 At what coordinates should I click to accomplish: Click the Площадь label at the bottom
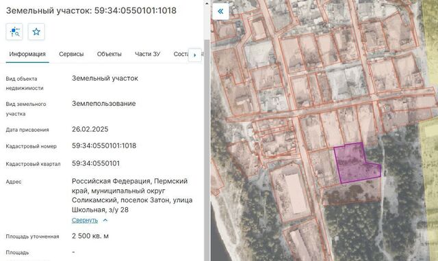(17, 253)
